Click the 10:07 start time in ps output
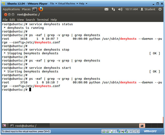This screenshot has height=135, width=165. point(50,39)
